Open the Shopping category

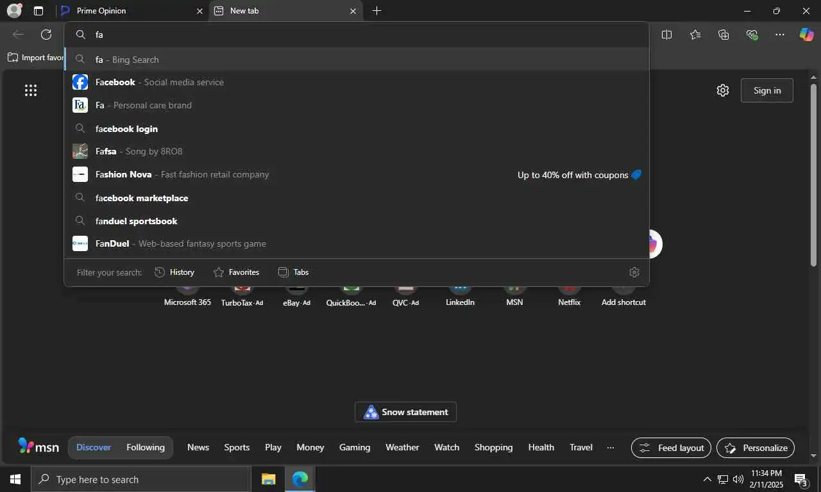point(493,447)
